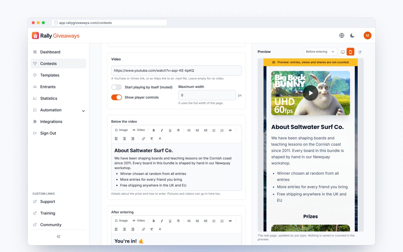The height and width of the screenshot is (252, 403).
Task: Insert image in Below the video editor
Action: pyautogui.click(x=121, y=130)
